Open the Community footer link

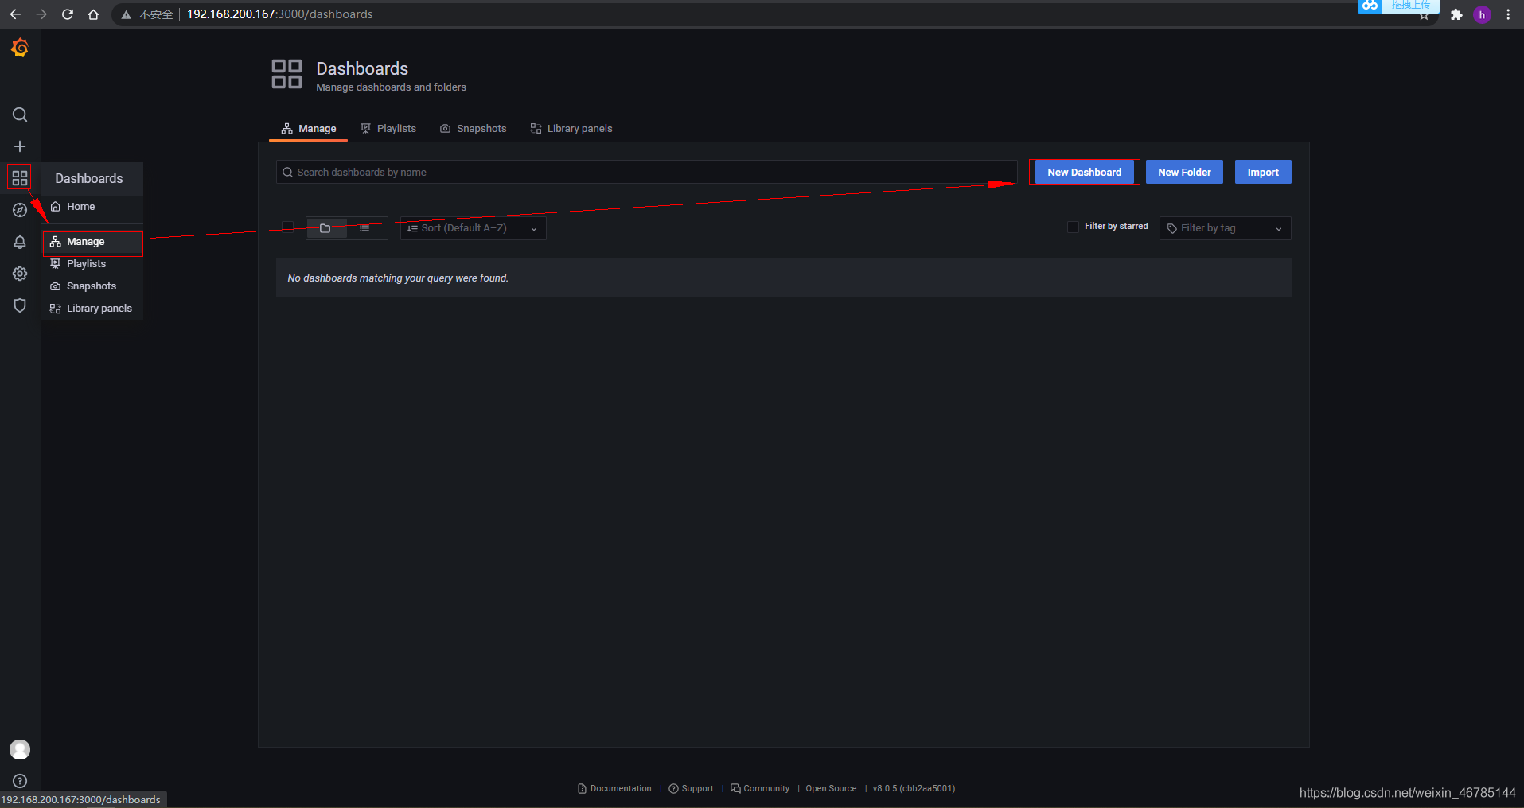(x=760, y=789)
